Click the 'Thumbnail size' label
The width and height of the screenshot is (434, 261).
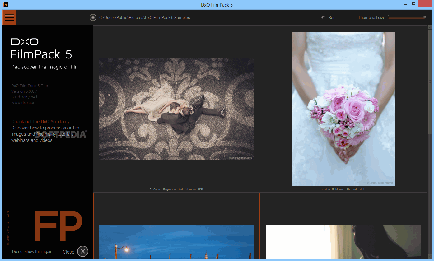[371, 18]
